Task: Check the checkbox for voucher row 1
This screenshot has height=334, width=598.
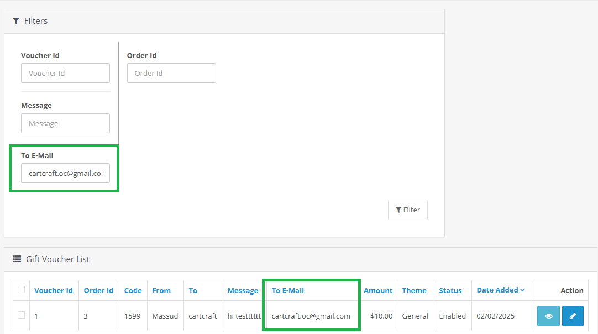Action: pyautogui.click(x=22, y=315)
